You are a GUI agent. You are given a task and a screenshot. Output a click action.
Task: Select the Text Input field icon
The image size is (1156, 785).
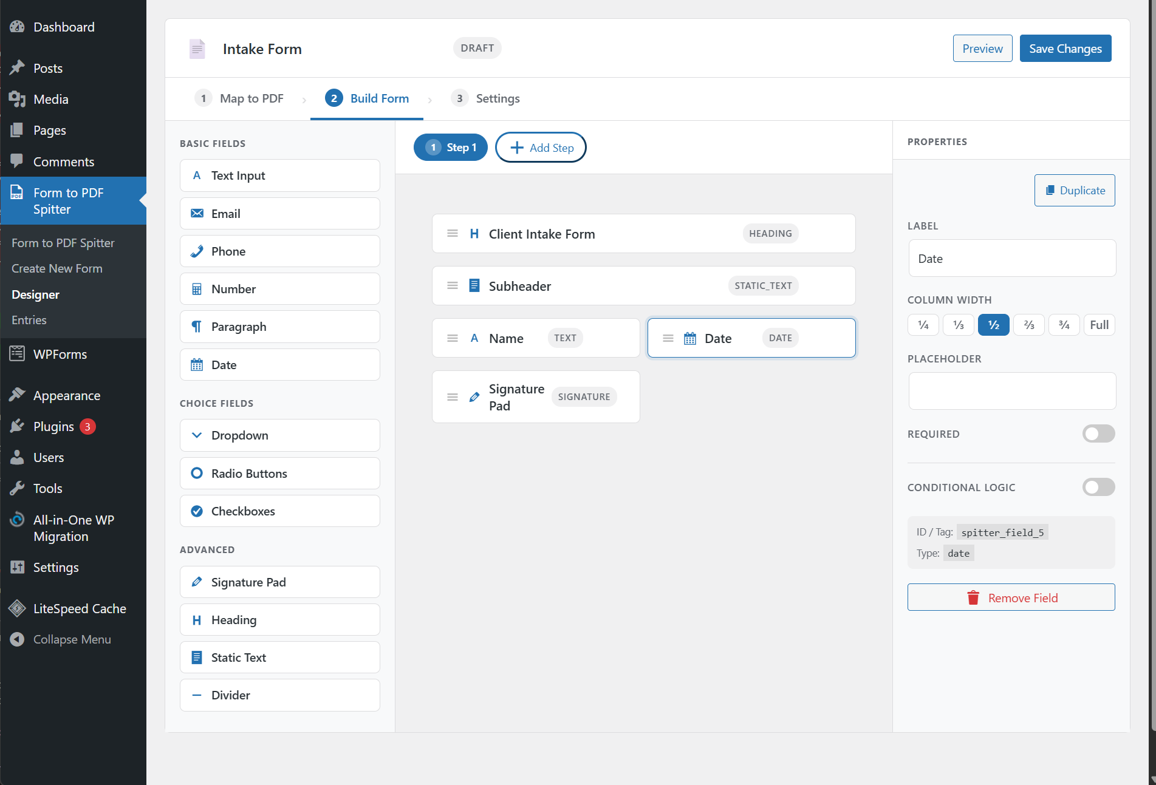[196, 175]
